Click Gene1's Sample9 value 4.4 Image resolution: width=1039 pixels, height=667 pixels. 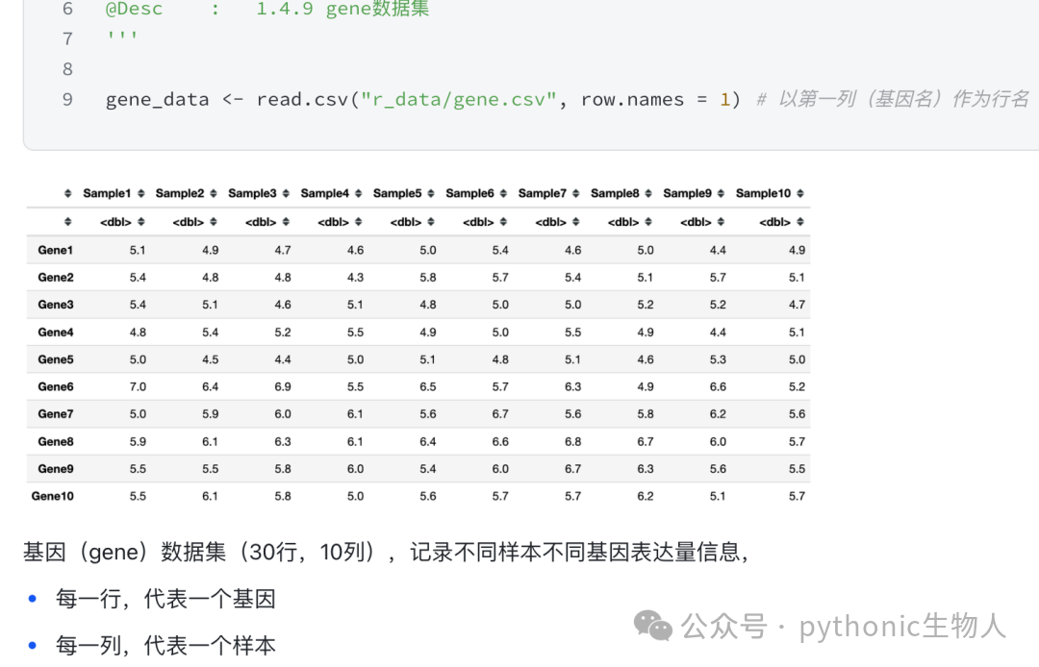pos(718,250)
